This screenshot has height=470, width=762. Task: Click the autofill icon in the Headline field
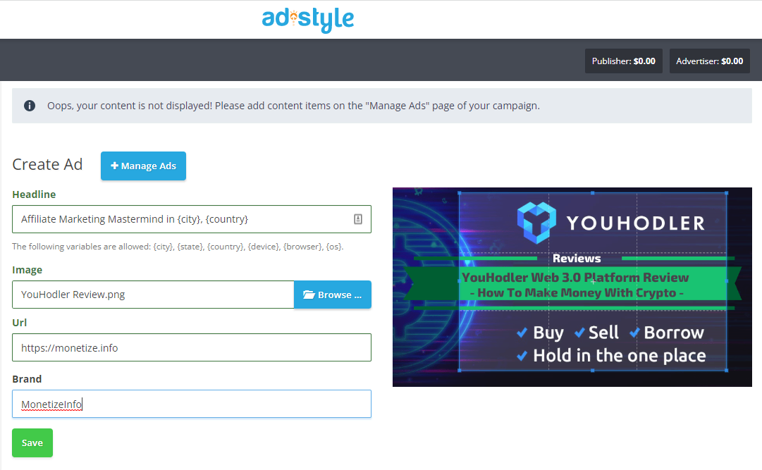pos(357,219)
